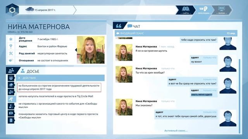Click адепт avatar beside 'я тот, кто знает тебя' message

(228, 119)
